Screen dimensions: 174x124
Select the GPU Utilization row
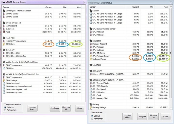[129, 92]
